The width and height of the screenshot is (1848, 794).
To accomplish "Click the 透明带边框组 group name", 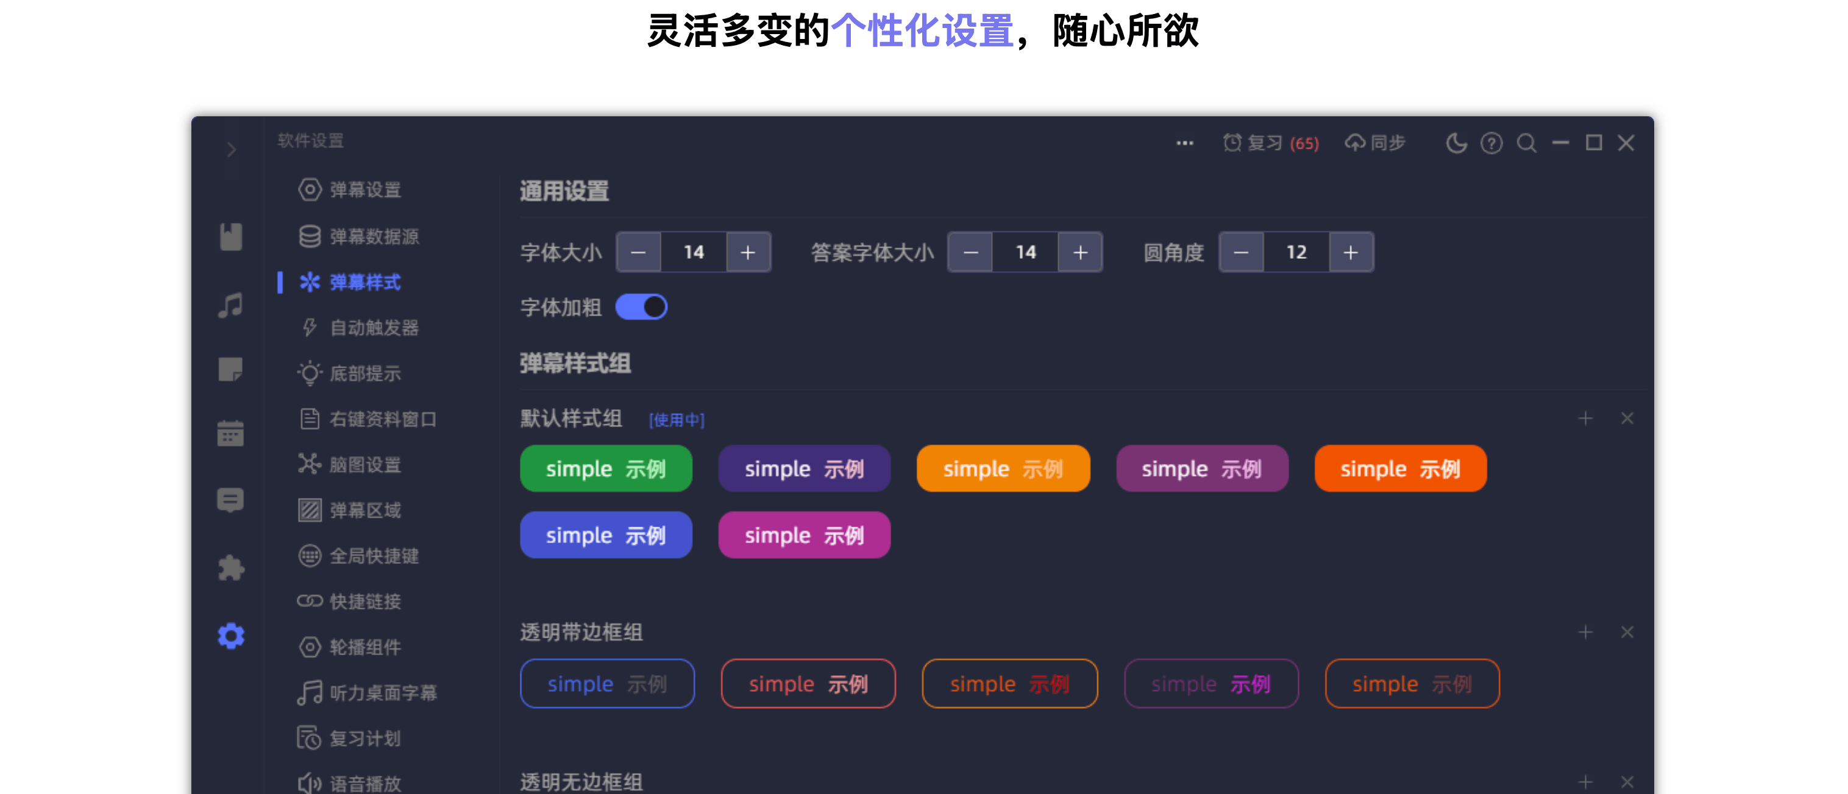I will point(581,632).
